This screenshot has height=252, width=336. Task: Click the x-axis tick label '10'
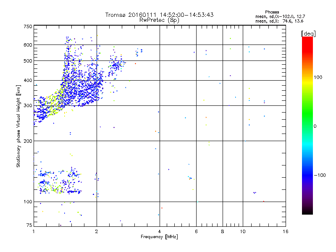[x=243, y=231]
